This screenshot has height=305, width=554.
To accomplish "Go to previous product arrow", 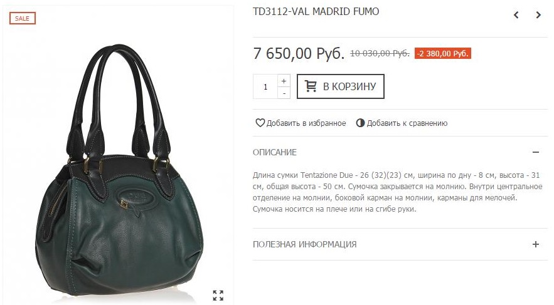I will [x=516, y=15].
